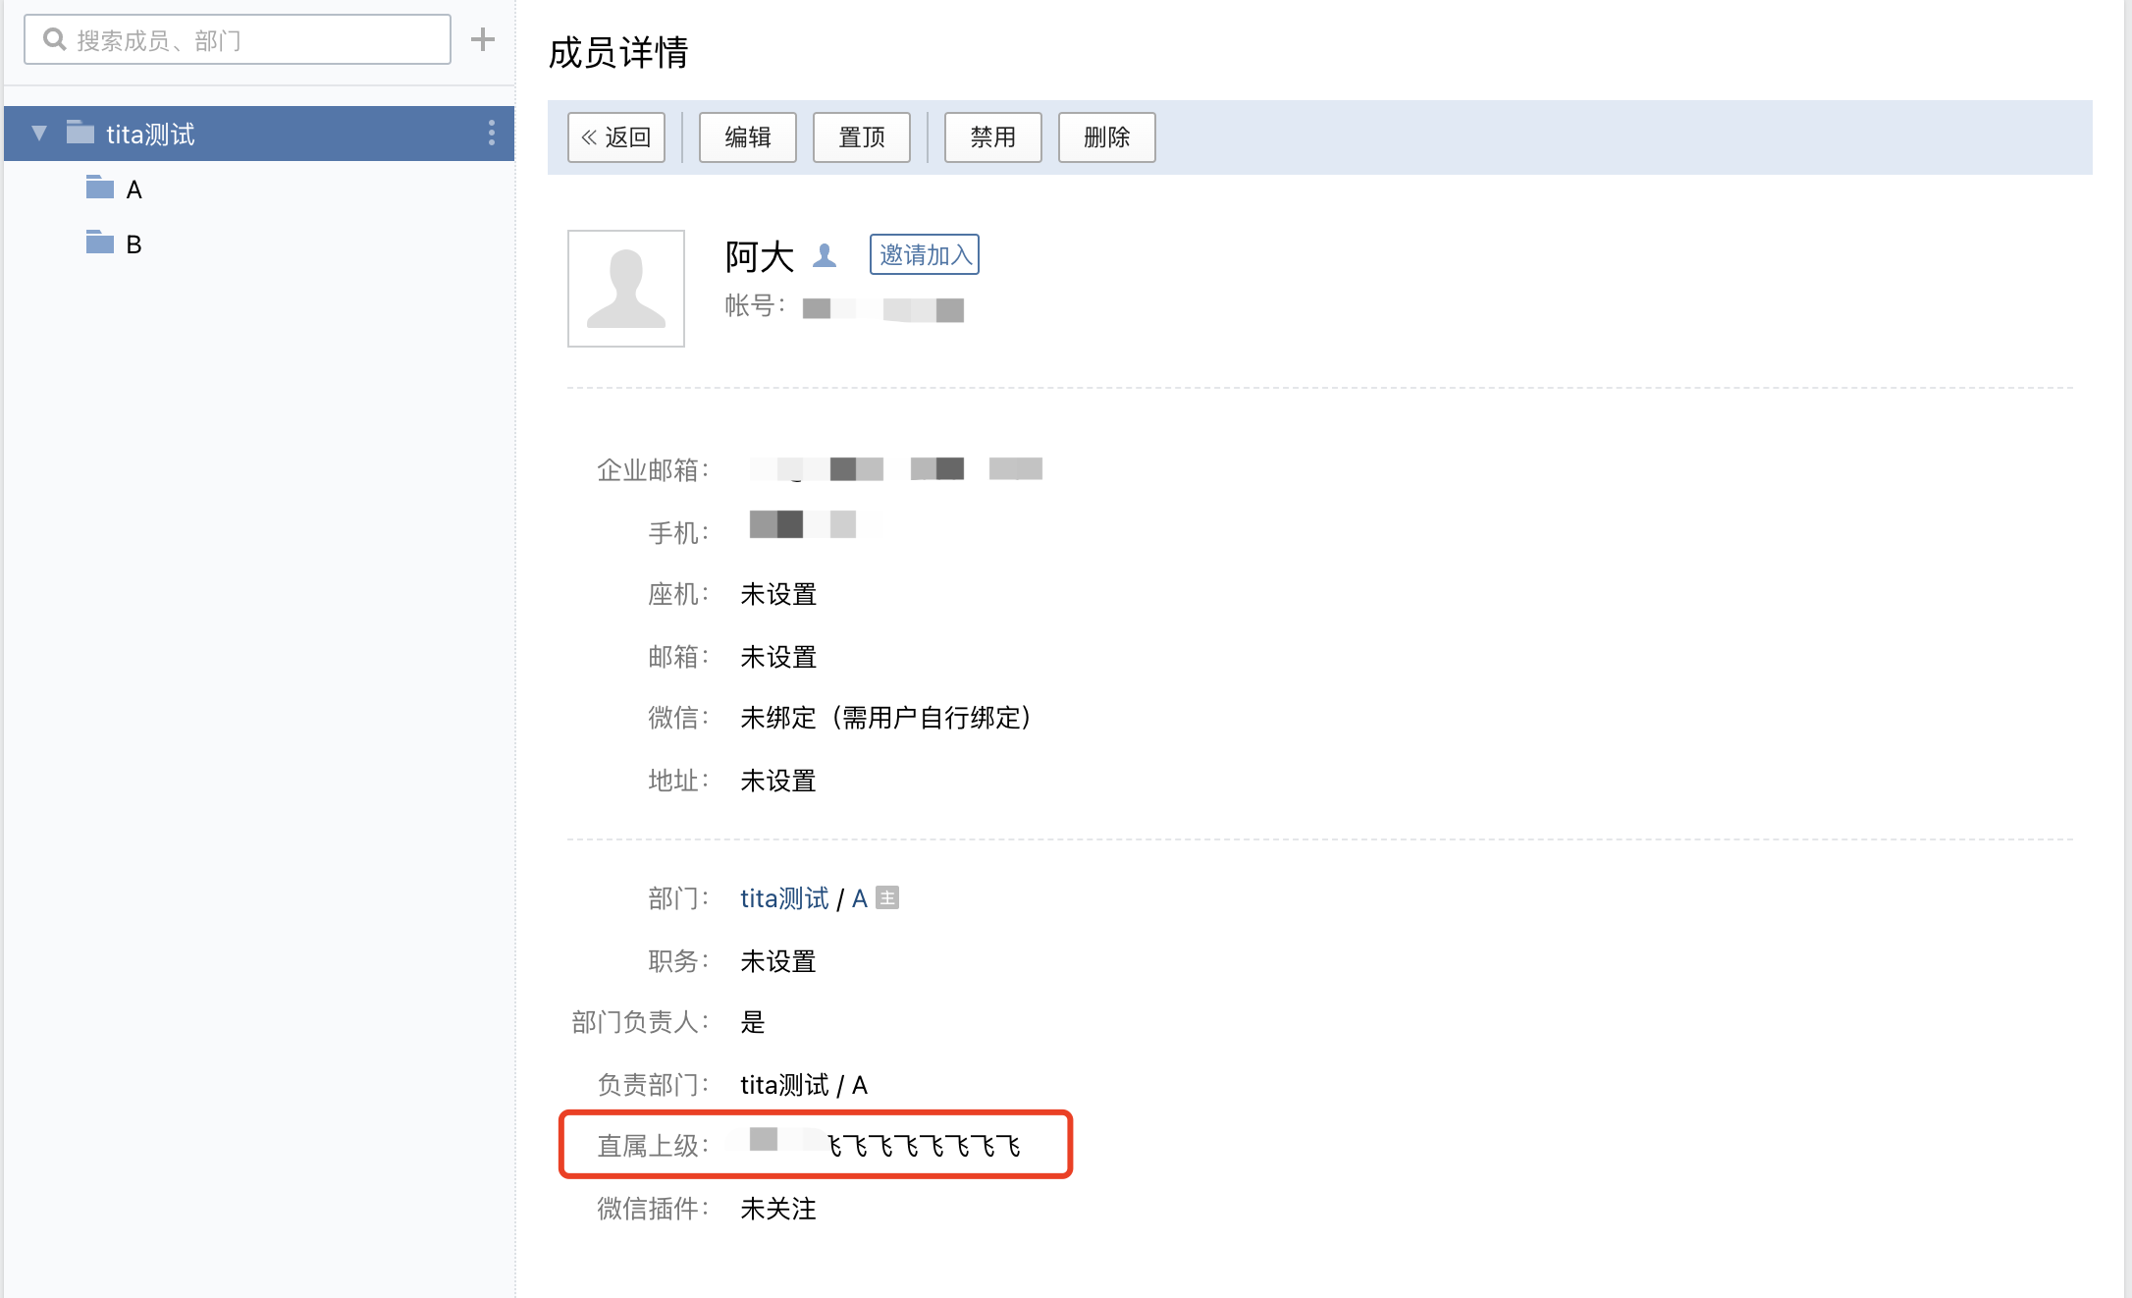The width and height of the screenshot is (2132, 1298).
Task: Delete member with 删除 button
Action: [1107, 137]
